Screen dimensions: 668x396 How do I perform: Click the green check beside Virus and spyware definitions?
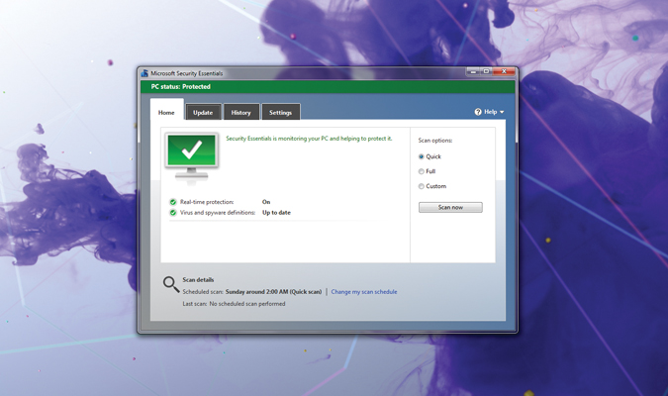pyautogui.click(x=173, y=212)
